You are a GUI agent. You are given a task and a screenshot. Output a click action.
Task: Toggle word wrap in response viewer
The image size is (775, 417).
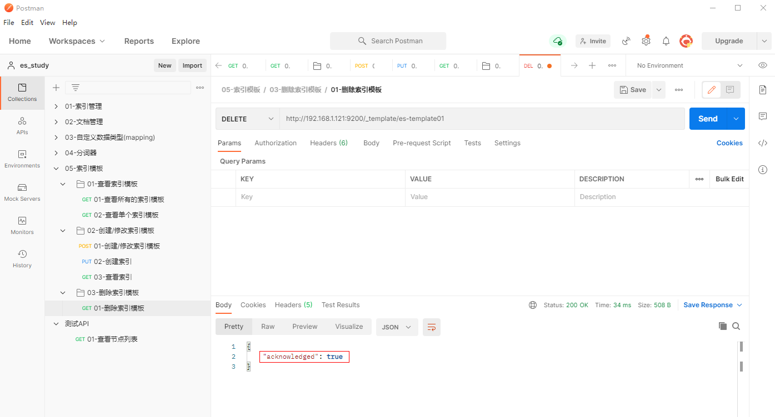431,327
